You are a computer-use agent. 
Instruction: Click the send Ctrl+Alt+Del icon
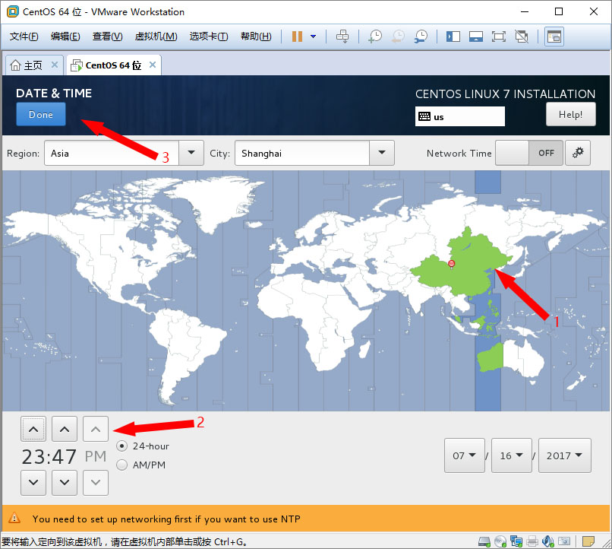(342, 36)
